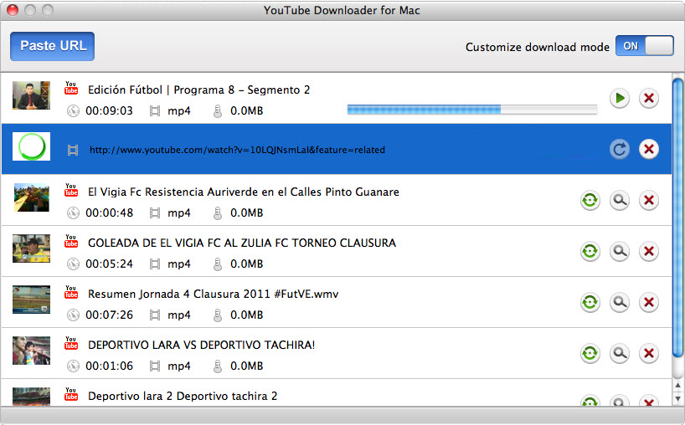
Task: Open the Edición Fútbol video thumbnail
Action: (31, 95)
